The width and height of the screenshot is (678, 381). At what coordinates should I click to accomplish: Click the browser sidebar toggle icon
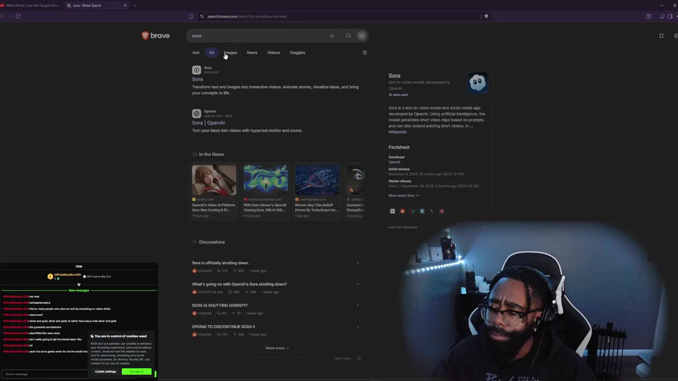point(670,16)
